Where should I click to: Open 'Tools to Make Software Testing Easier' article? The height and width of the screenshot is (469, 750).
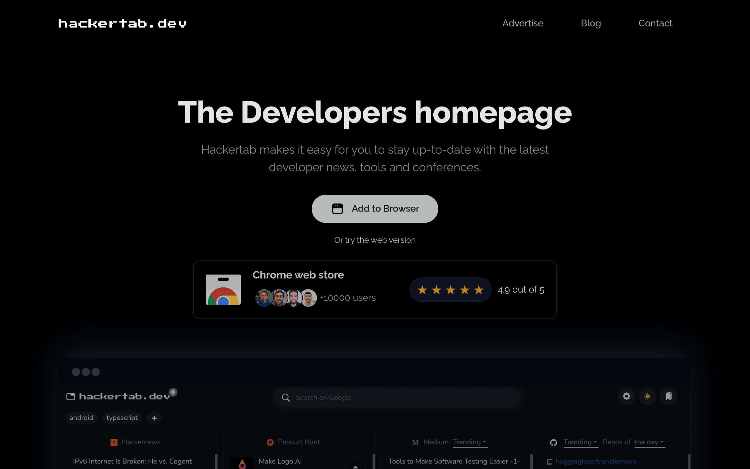tap(454, 461)
